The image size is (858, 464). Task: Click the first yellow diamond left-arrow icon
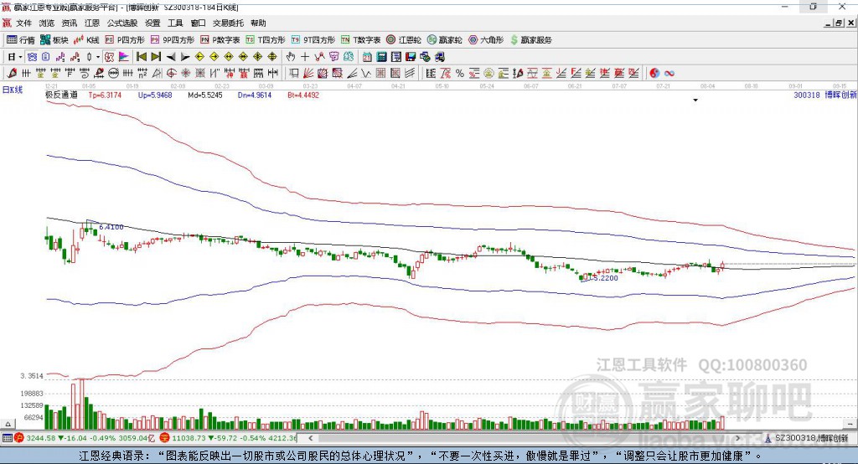tap(199, 57)
